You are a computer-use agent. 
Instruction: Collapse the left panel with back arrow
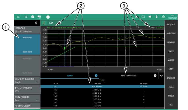pyautogui.click(x=36, y=23)
